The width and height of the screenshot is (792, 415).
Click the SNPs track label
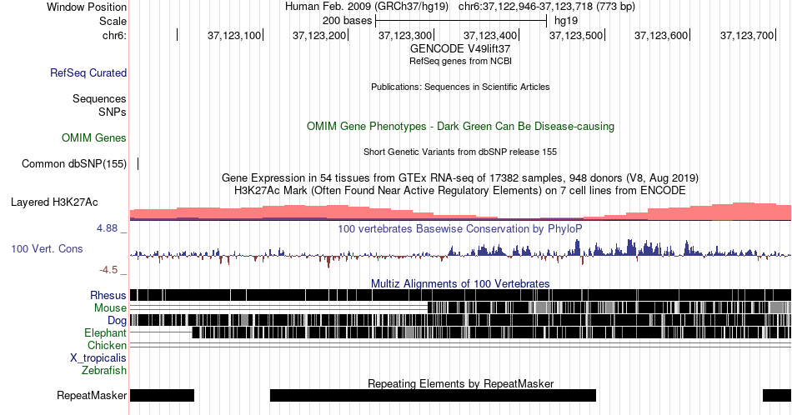click(x=113, y=112)
